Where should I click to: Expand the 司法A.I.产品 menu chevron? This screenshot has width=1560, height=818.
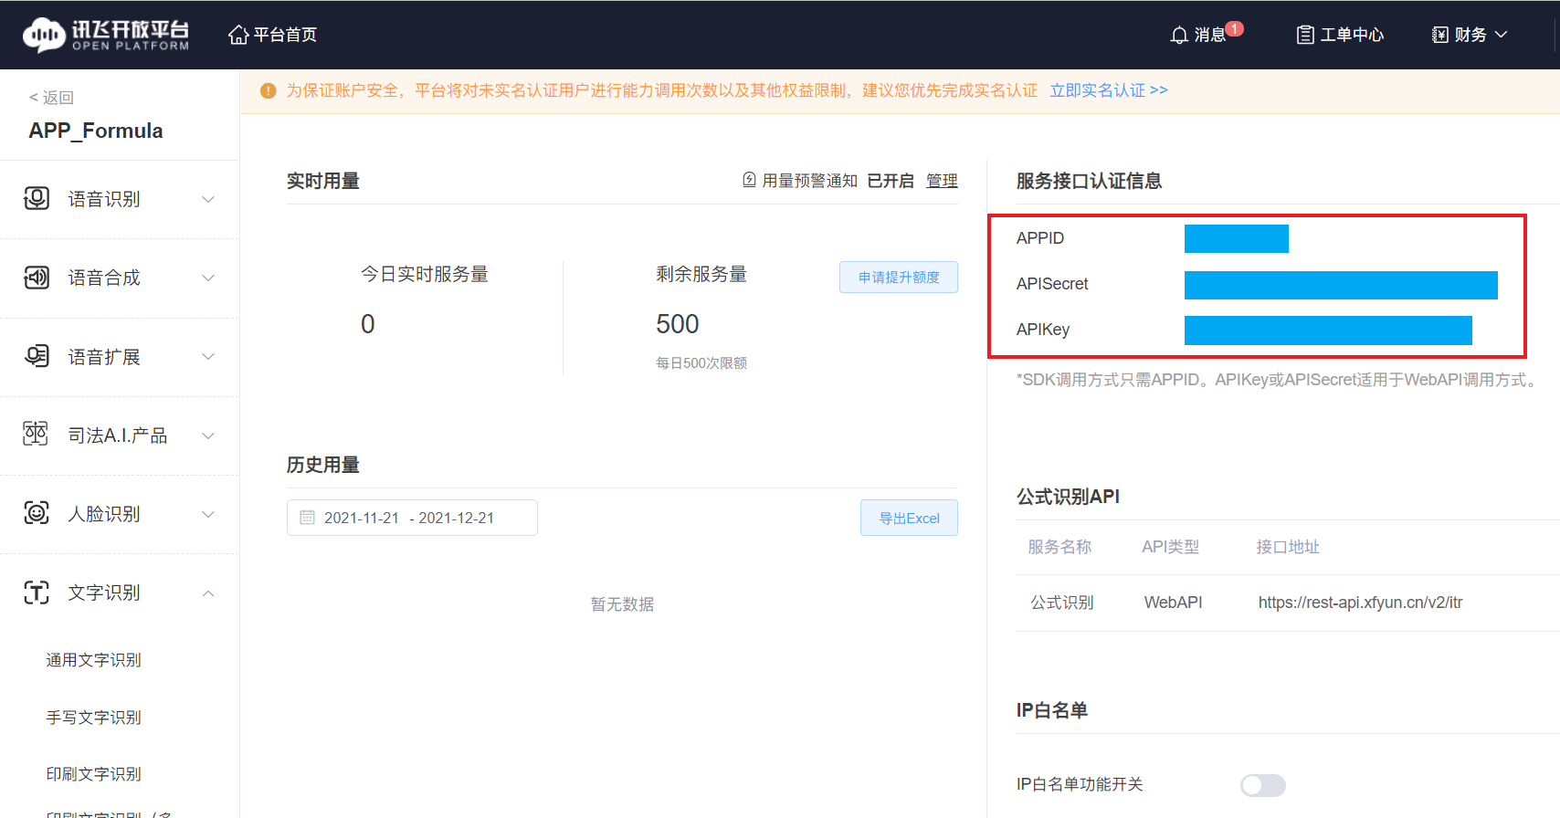point(208,435)
